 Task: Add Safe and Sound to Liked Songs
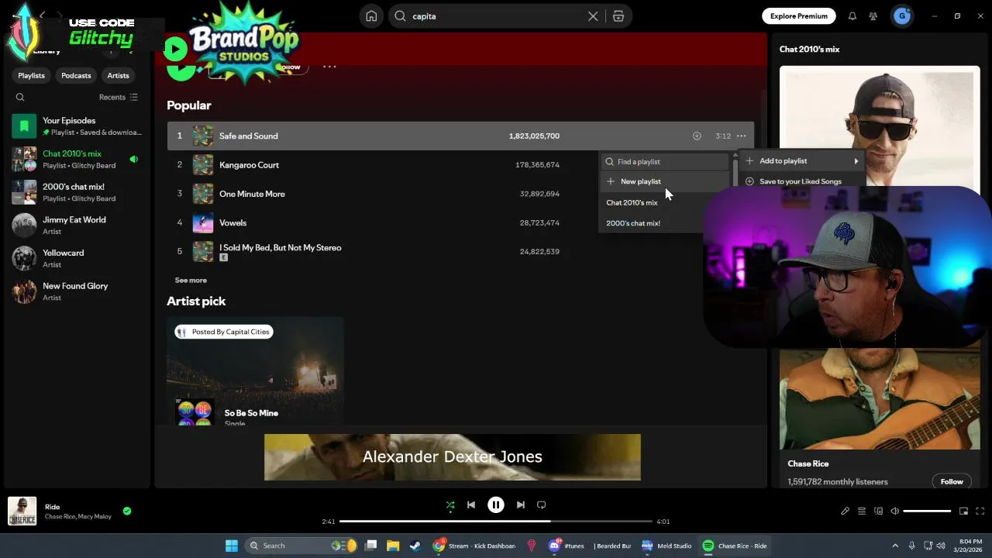[x=697, y=136]
